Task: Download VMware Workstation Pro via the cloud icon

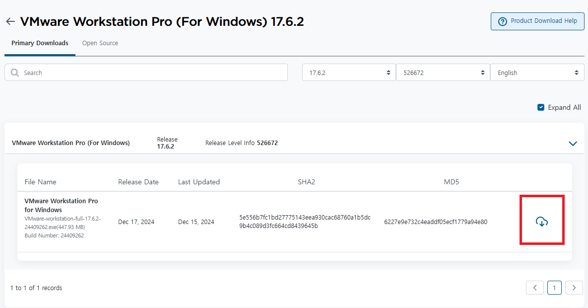Action: [541, 222]
